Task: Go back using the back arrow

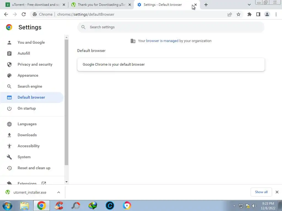Action: [6, 14]
